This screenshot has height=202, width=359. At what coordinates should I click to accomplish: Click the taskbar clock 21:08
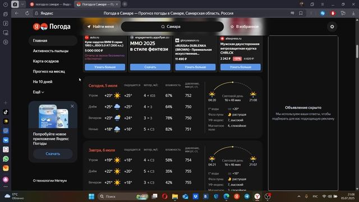pyautogui.click(x=348, y=196)
